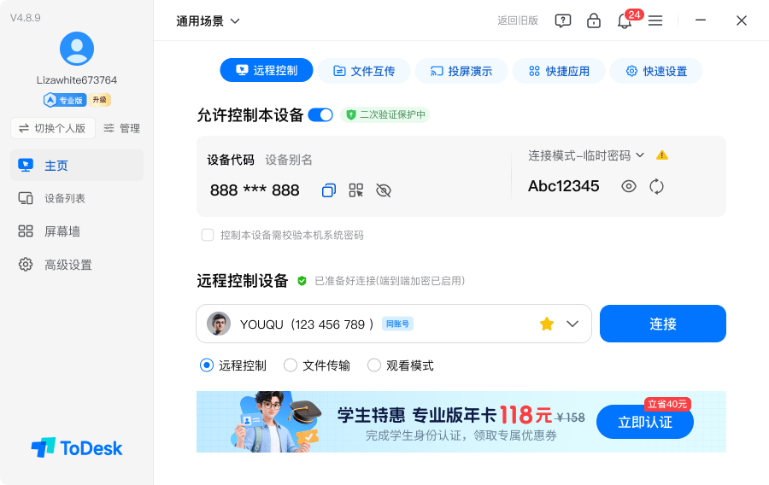The width and height of the screenshot is (769, 485).
Task: Open the hamburger menu icon
Action: click(x=655, y=20)
